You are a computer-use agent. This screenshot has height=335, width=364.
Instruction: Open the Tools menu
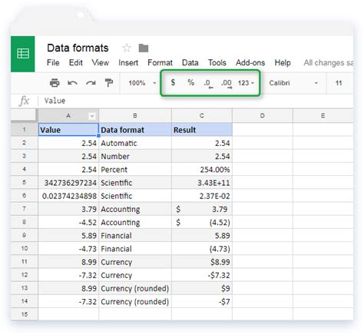(217, 63)
